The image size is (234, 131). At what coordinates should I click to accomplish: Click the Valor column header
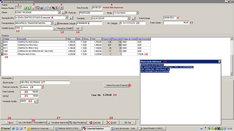click(x=71, y=39)
